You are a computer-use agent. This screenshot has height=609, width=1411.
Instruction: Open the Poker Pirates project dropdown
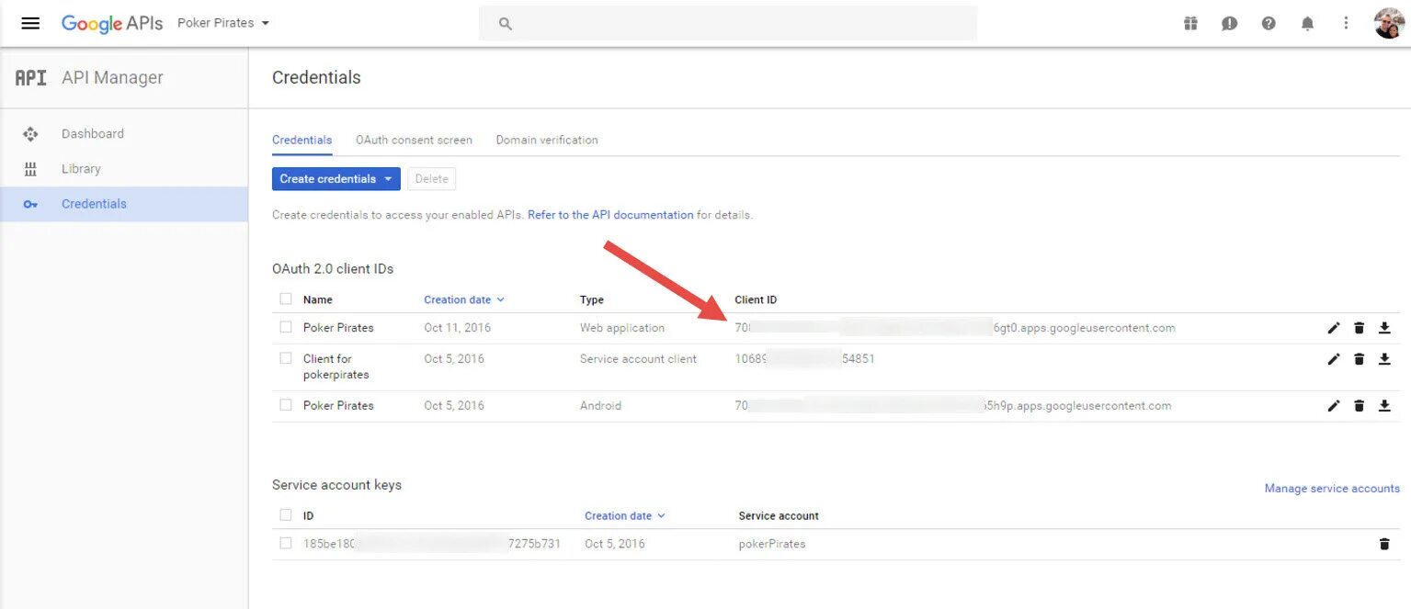click(x=223, y=23)
